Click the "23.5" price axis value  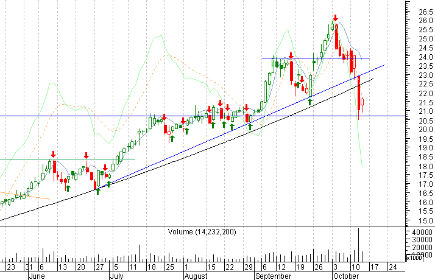point(426,66)
